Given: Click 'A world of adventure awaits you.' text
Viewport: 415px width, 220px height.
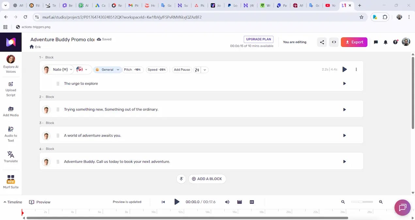Looking at the screenshot, I should point(92,136).
